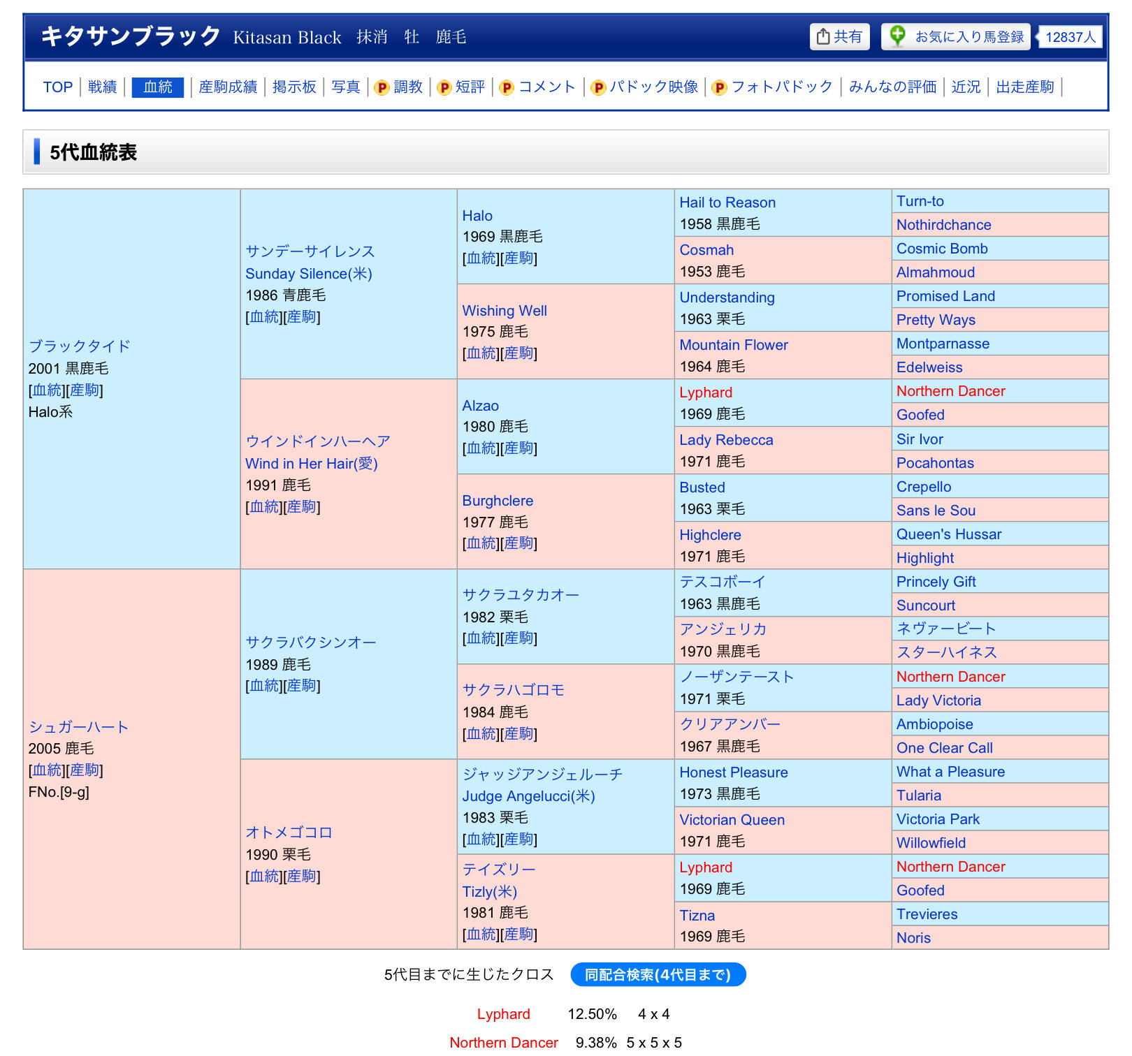Open テイズリー horse link
This screenshot has height=1056, width=1132.
coord(499,870)
